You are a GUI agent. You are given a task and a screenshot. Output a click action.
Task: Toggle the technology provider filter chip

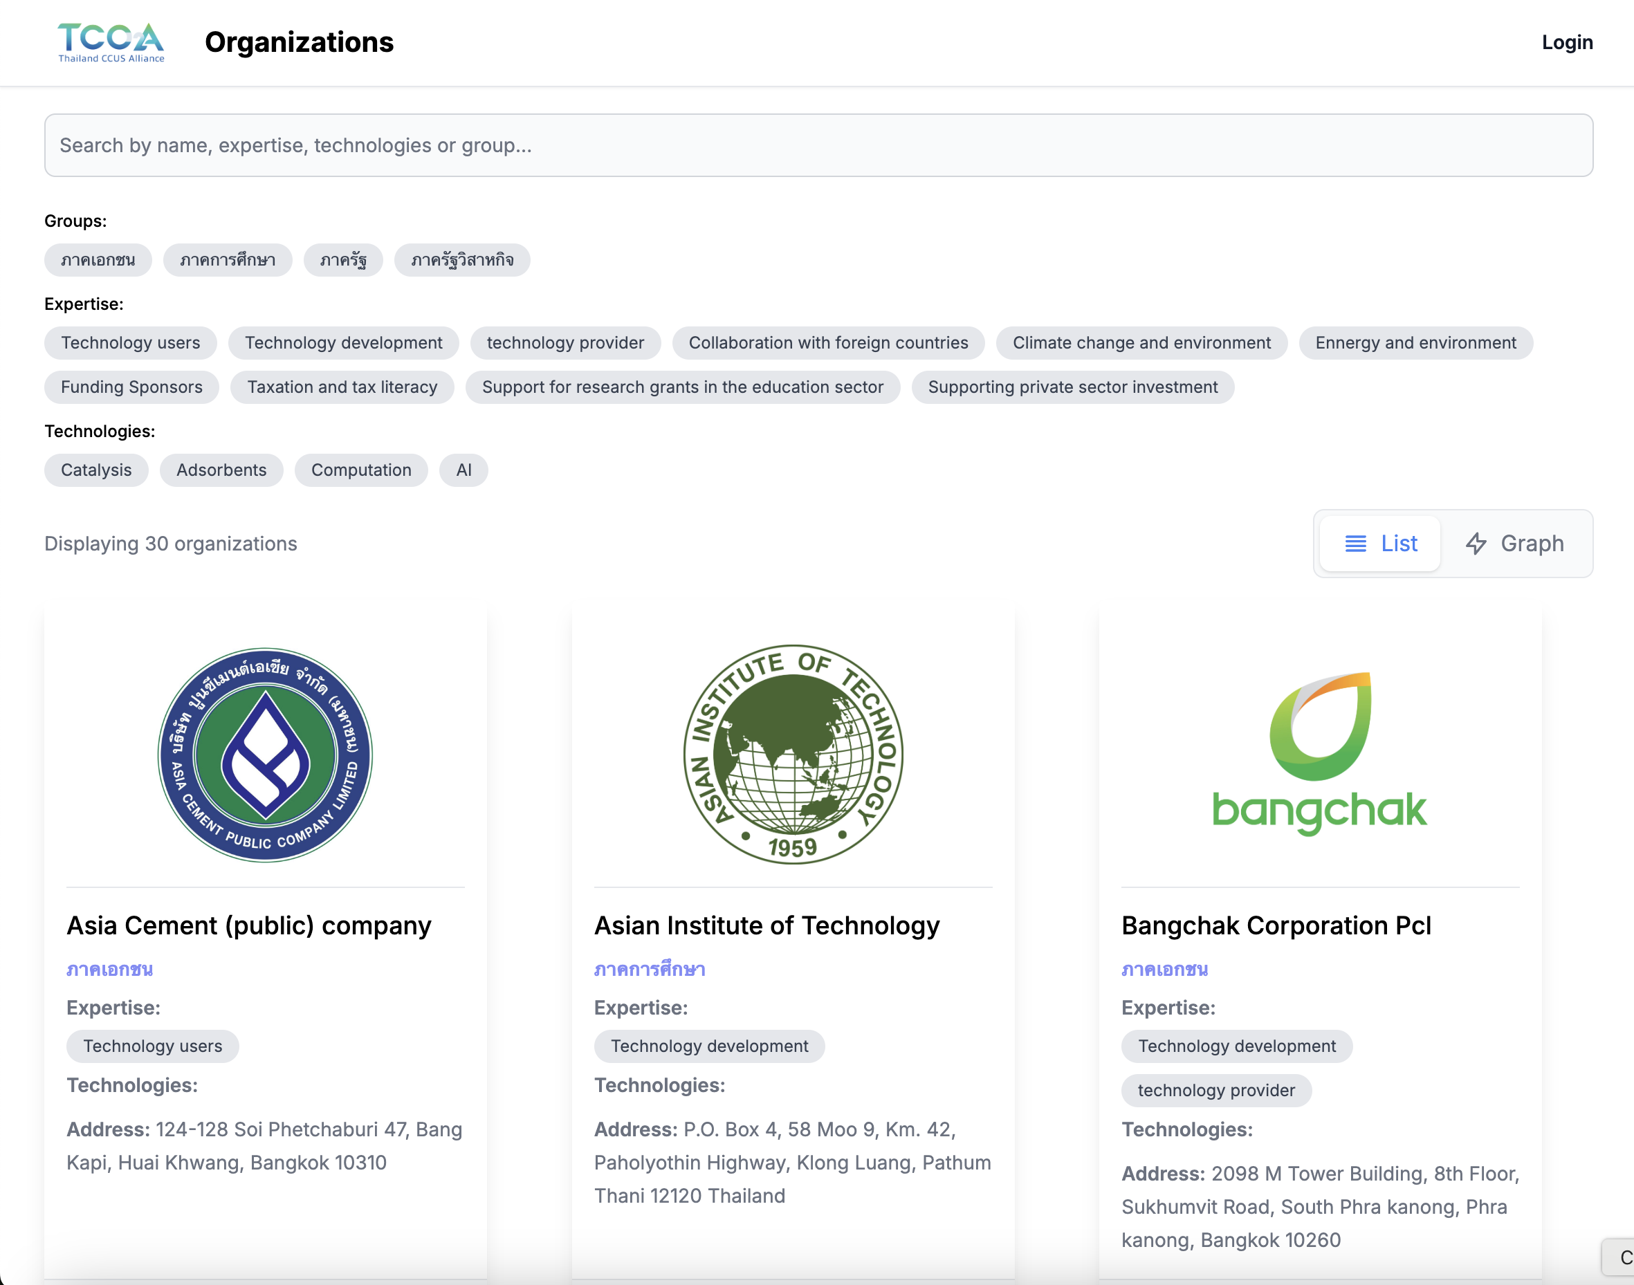coord(565,343)
